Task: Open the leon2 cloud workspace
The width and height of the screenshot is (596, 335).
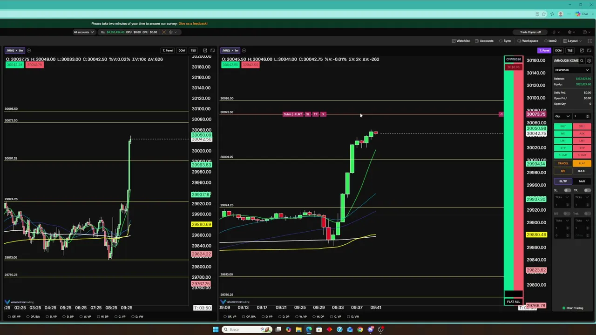Action: 550,41
